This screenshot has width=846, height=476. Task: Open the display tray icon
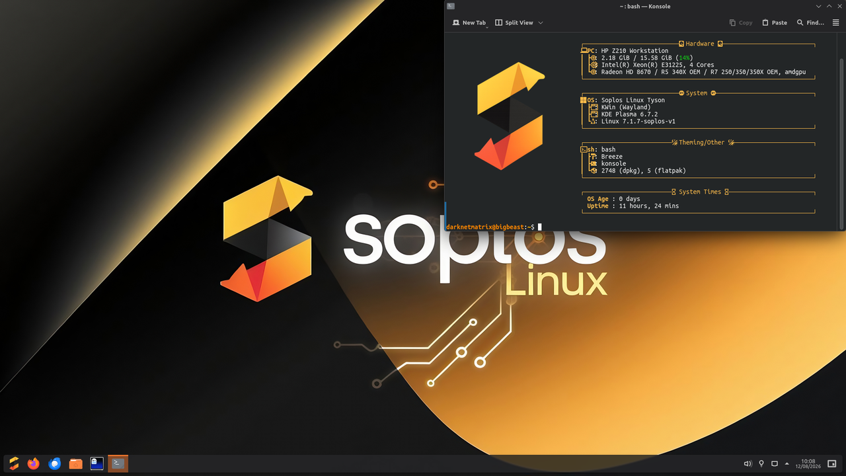[775, 464]
